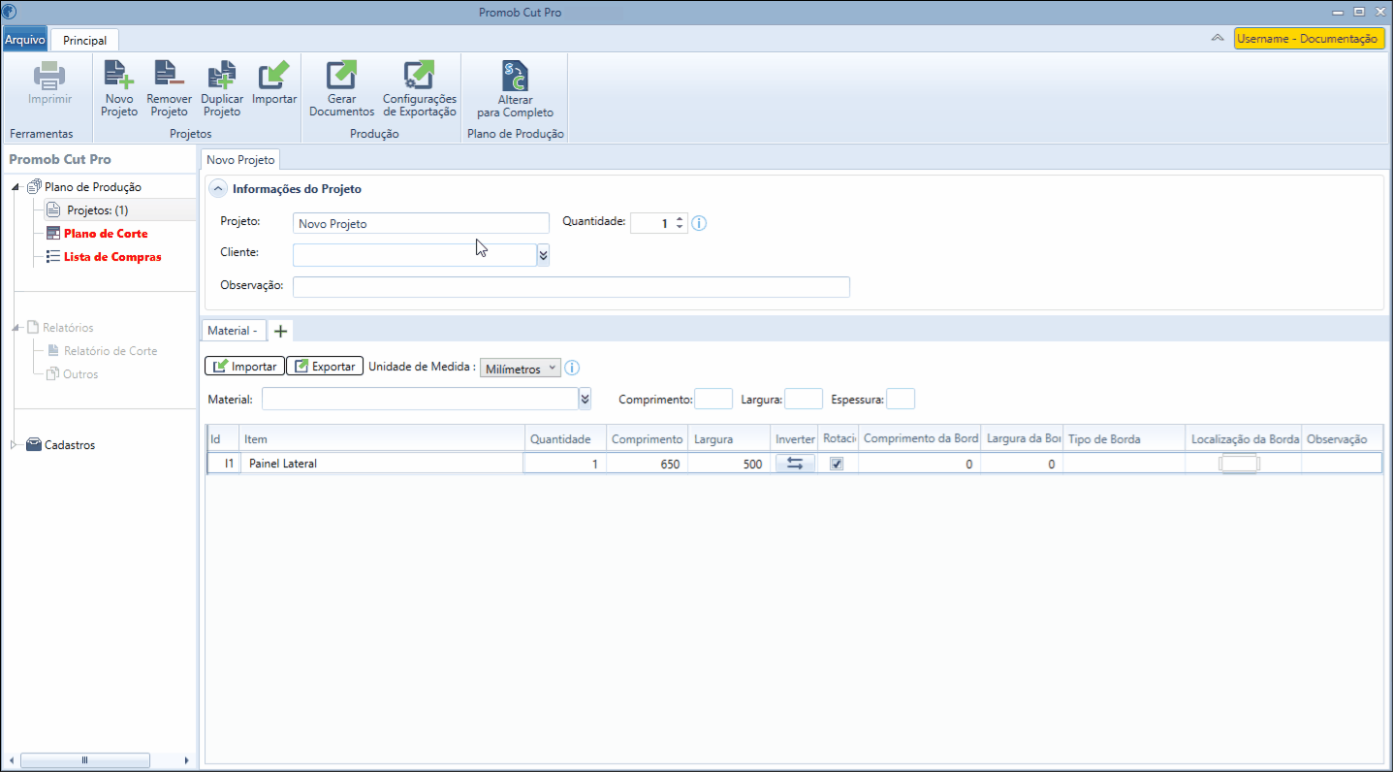Click info icon beside Quantidade
Viewport: 1393px width, 772px height.
[x=699, y=223]
